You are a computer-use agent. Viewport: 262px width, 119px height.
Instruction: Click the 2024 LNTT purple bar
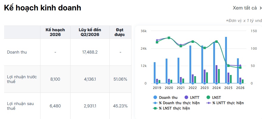[216, 74]
